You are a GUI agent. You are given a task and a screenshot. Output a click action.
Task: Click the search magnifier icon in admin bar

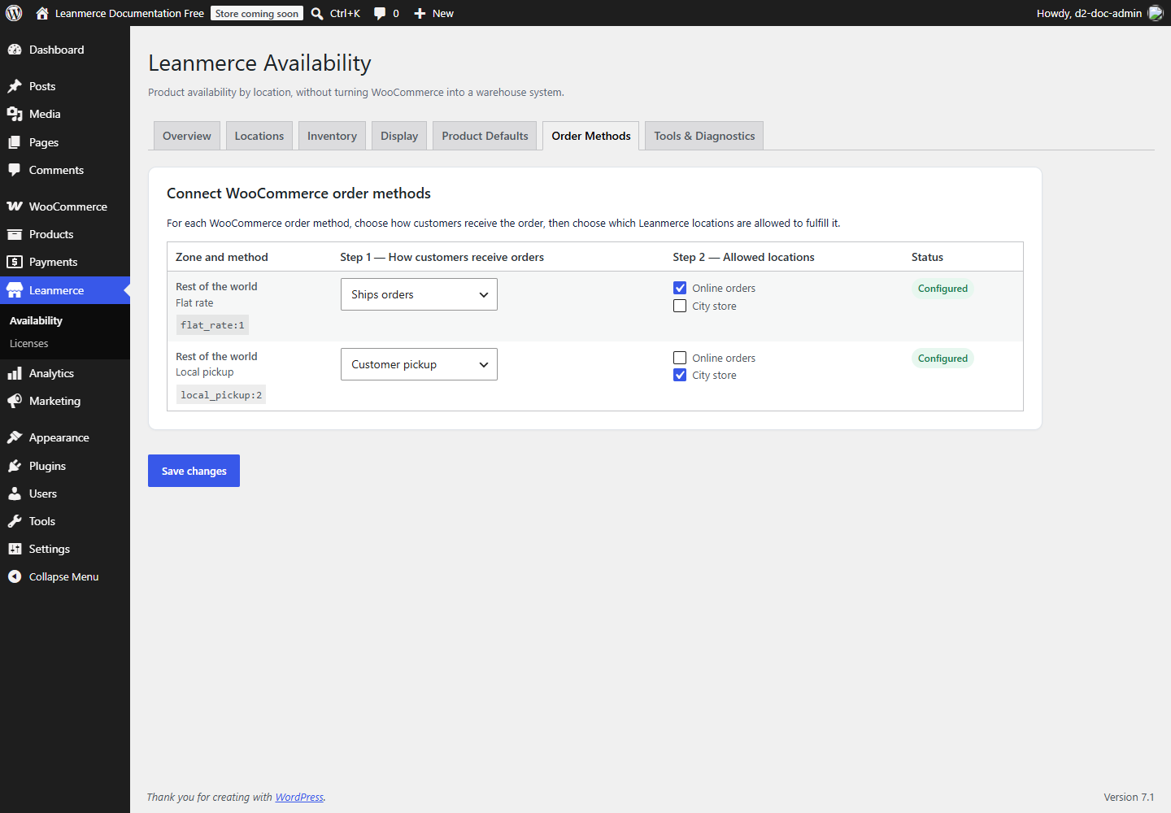click(x=317, y=13)
